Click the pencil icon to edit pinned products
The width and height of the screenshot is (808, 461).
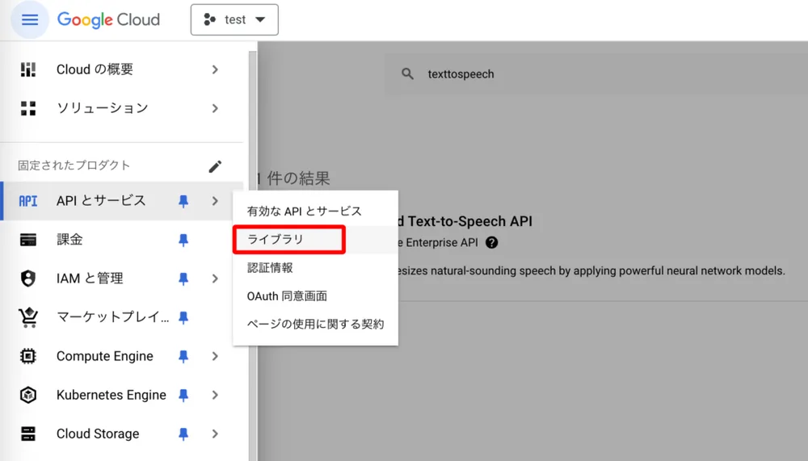[215, 166]
